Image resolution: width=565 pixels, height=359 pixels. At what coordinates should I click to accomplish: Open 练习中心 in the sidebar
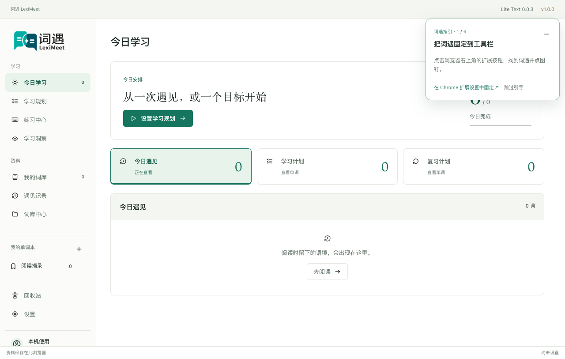click(48, 120)
